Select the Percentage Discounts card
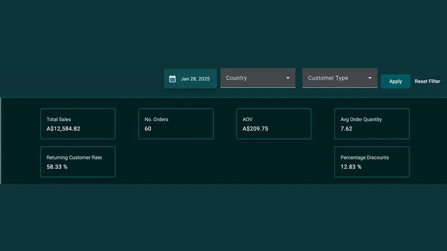The image size is (447, 251). 372,162
